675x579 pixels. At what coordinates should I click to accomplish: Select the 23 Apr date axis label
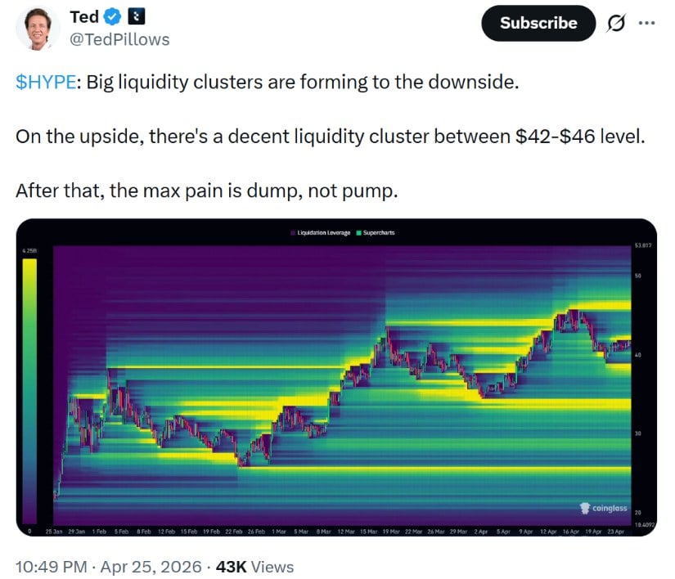617,531
